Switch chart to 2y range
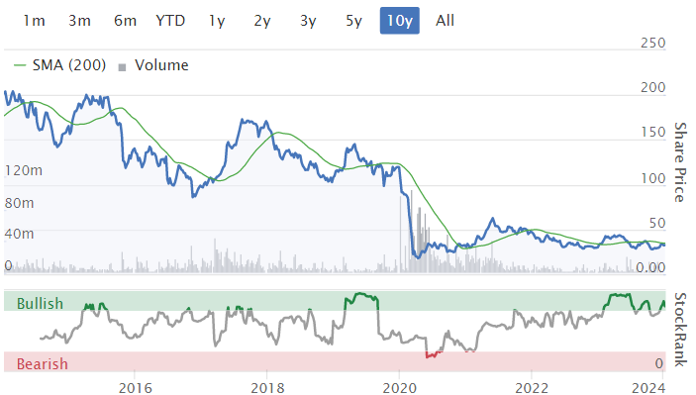Viewport: 696px width, 395px height. (x=262, y=21)
